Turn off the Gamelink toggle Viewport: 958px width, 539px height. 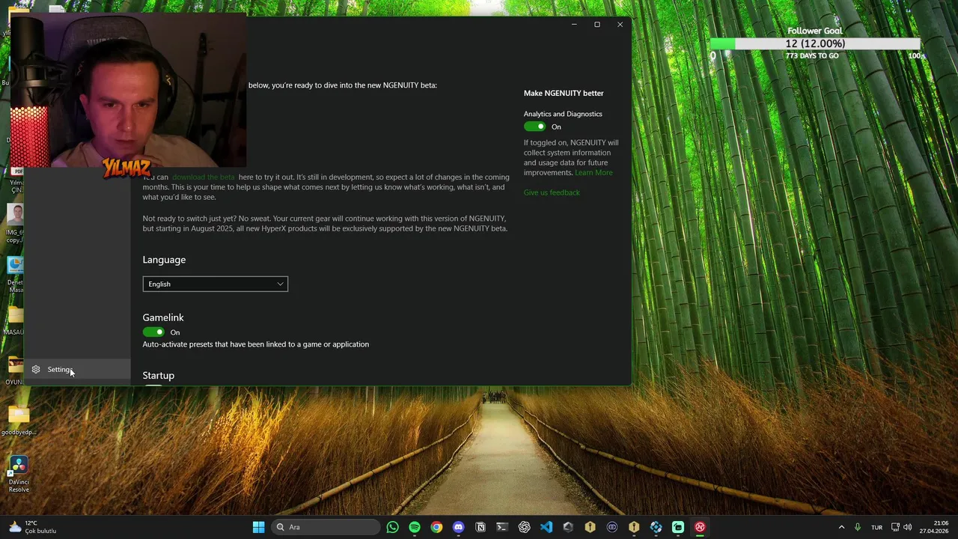click(x=153, y=332)
